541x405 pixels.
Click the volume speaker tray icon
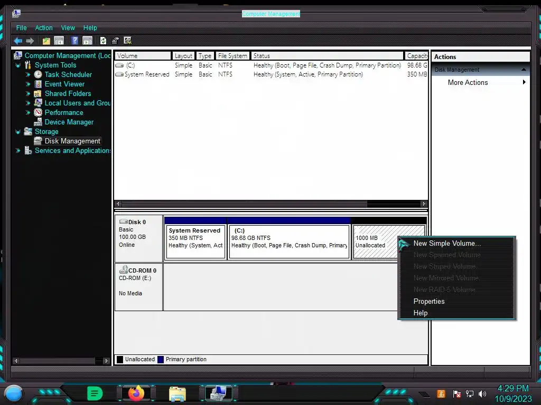point(482,393)
